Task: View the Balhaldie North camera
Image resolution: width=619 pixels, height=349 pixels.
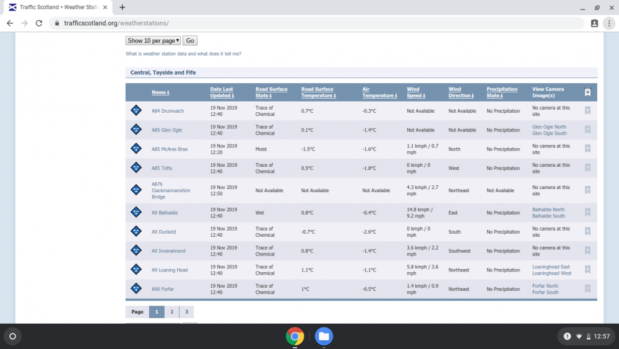Action: (x=548, y=210)
